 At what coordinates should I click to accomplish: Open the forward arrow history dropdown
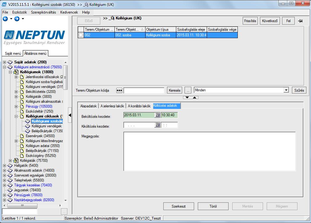click(x=23, y=19)
